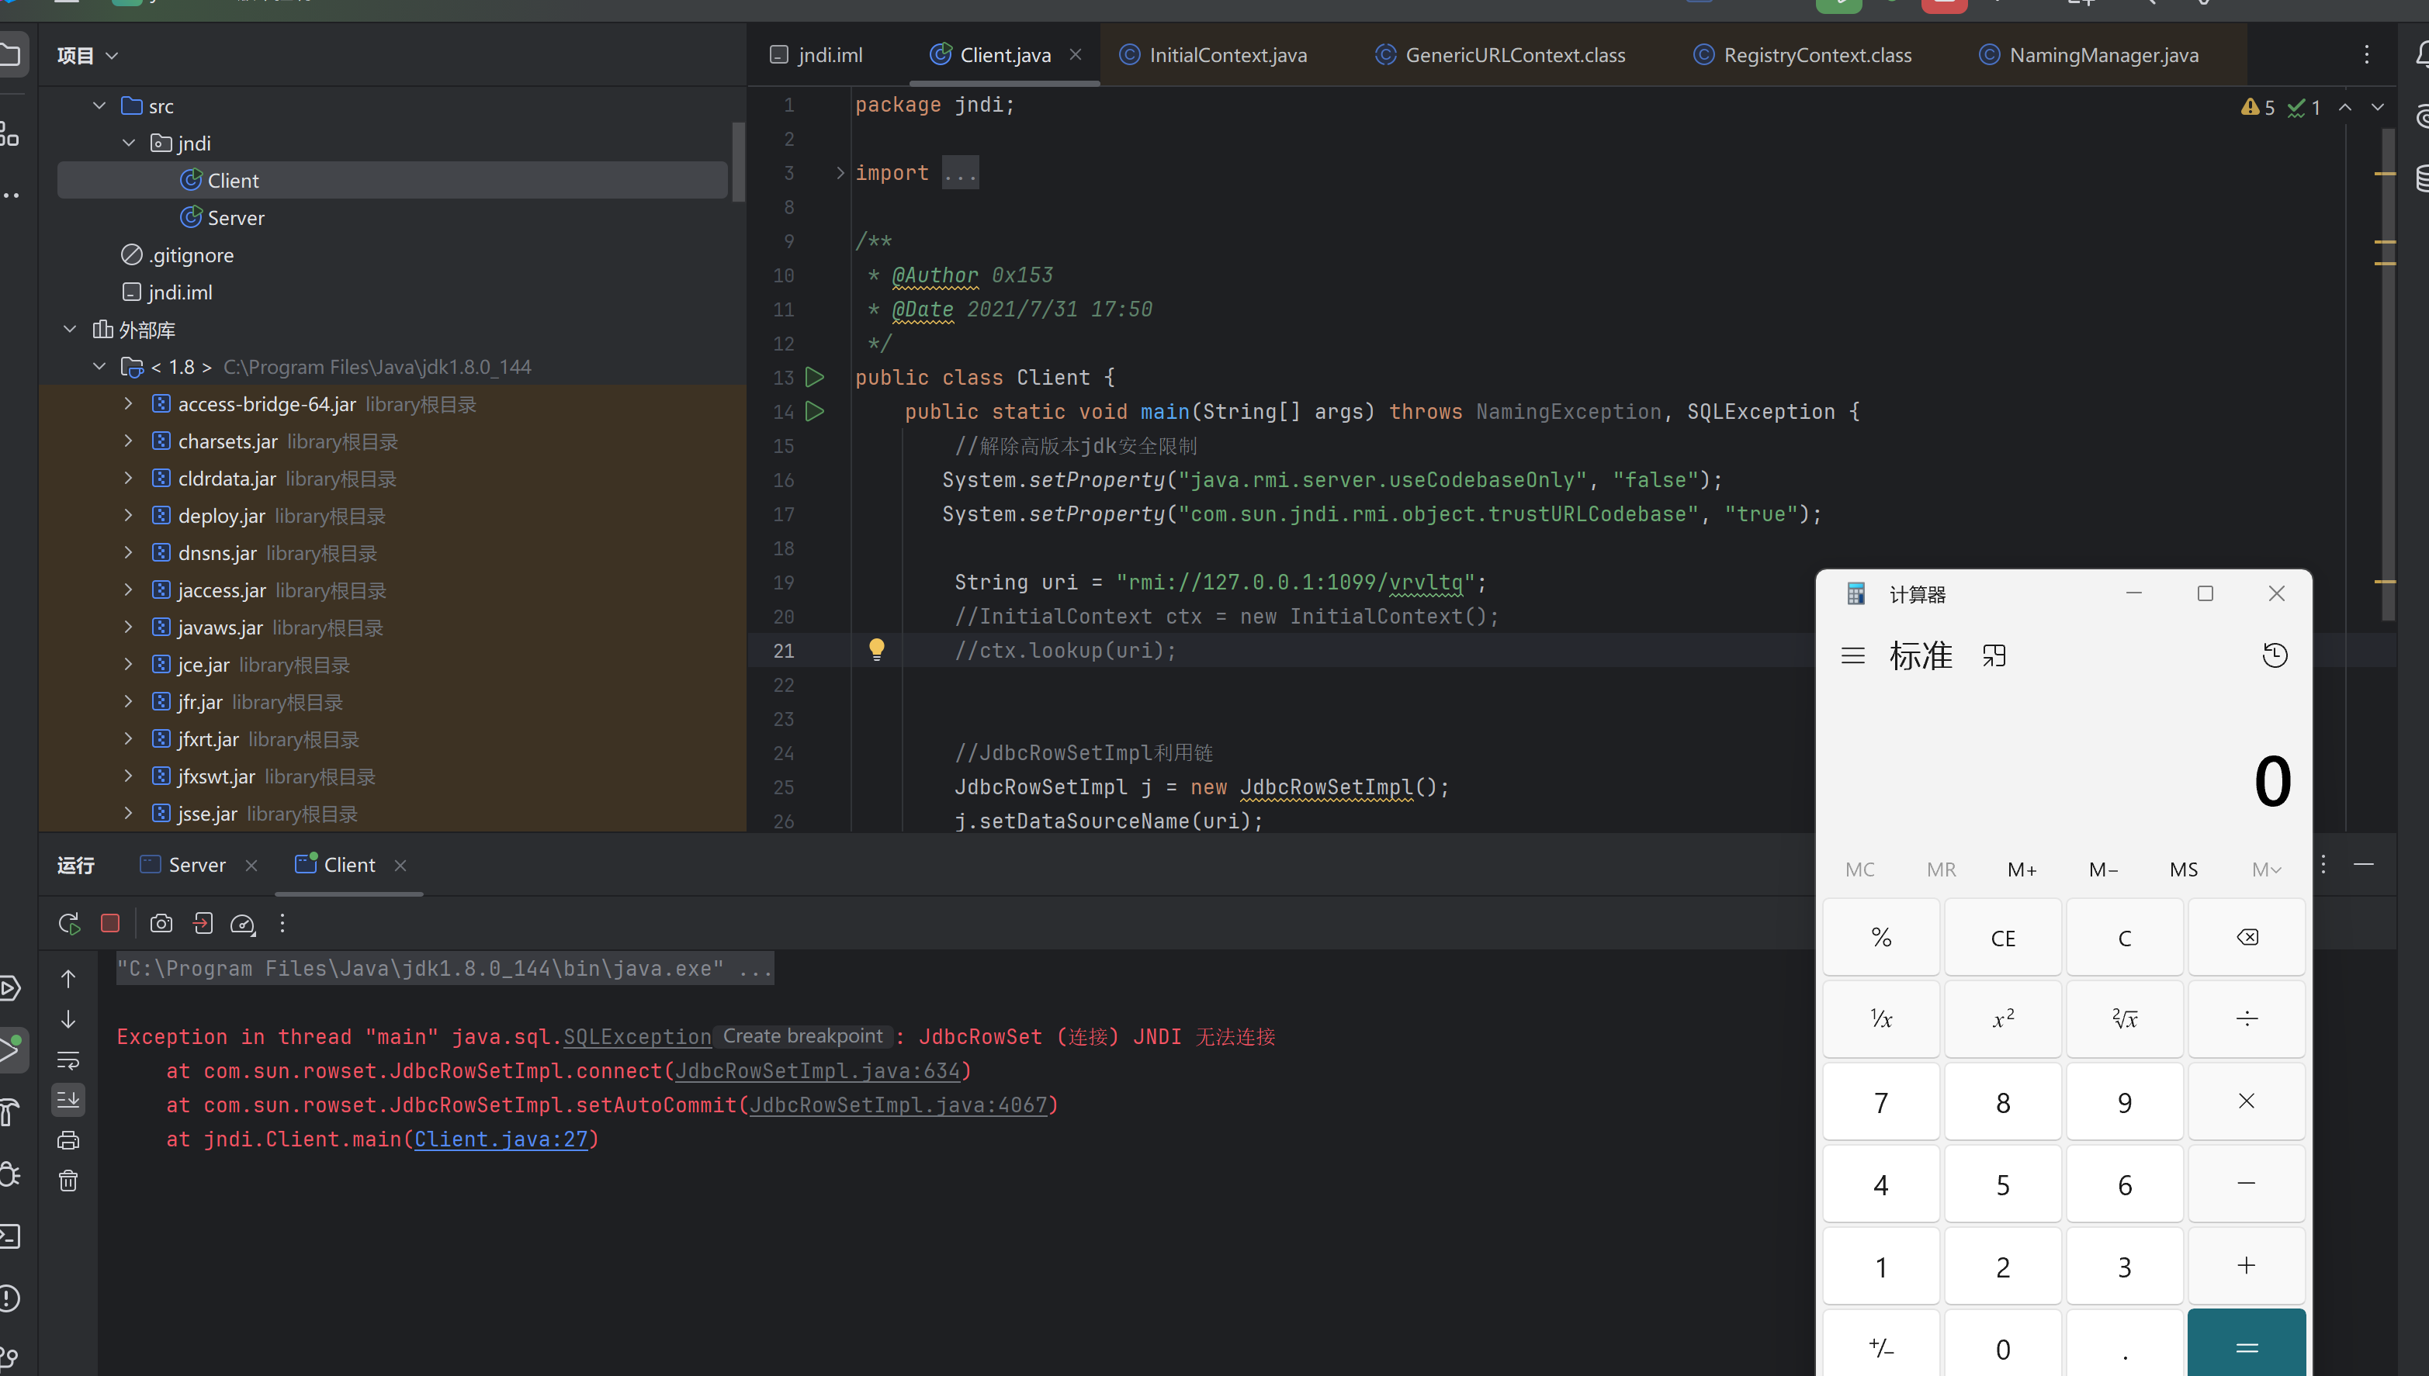2429x1376 pixels.
Task: Toggle calculator keep-on-top mode
Action: [x=1994, y=656]
